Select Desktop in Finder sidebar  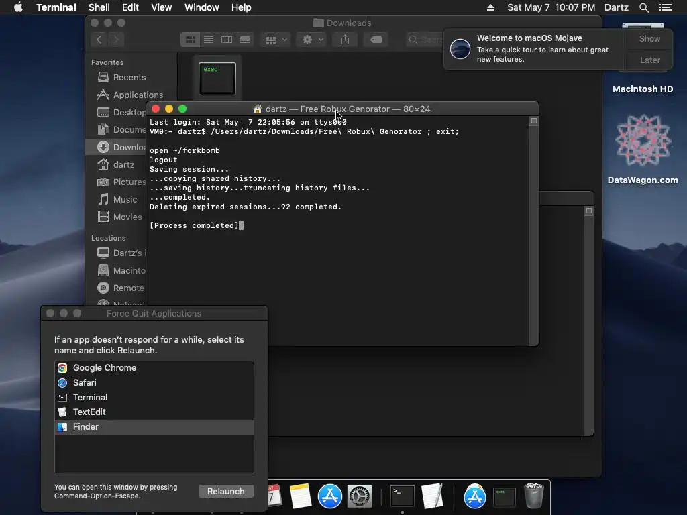[x=121, y=112]
